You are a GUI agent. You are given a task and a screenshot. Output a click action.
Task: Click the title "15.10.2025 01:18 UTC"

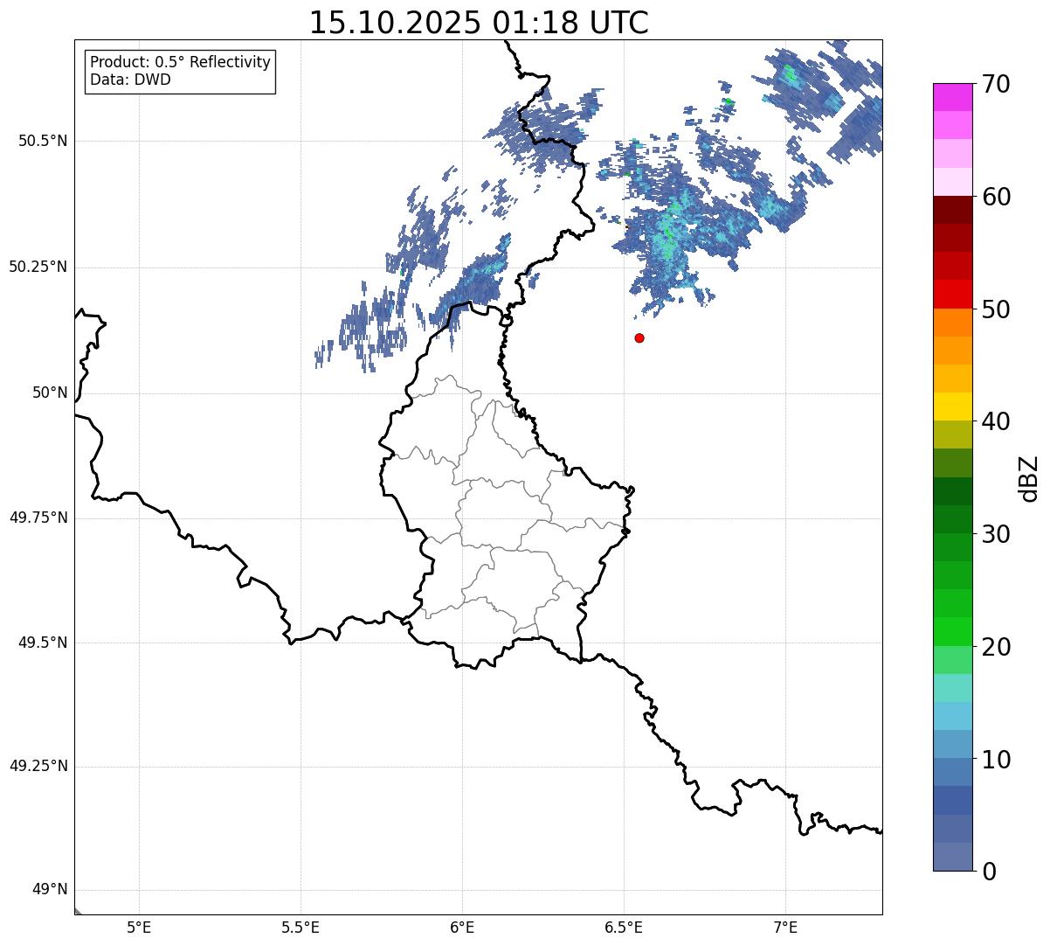coord(479,23)
